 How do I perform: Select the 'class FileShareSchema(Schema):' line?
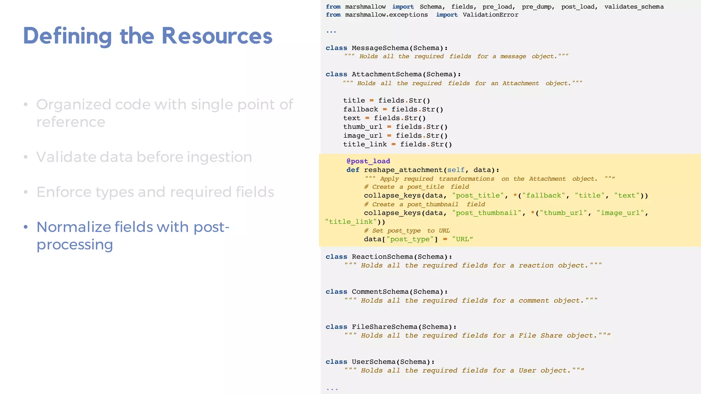tap(391, 327)
